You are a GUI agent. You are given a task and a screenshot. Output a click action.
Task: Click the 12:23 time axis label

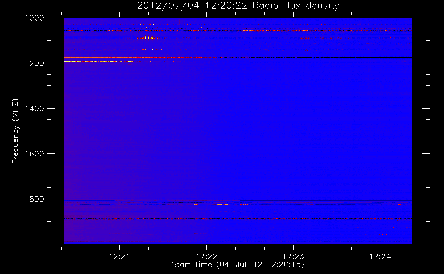(x=293, y=256)
